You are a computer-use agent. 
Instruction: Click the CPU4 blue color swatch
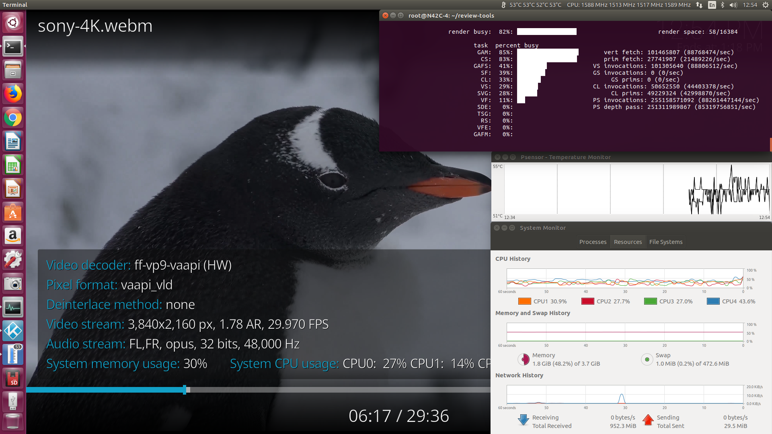click(x=713, y=301)
